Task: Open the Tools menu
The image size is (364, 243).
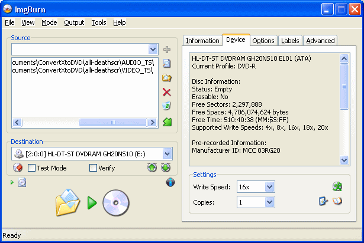Action: click(x=99, y=22)
